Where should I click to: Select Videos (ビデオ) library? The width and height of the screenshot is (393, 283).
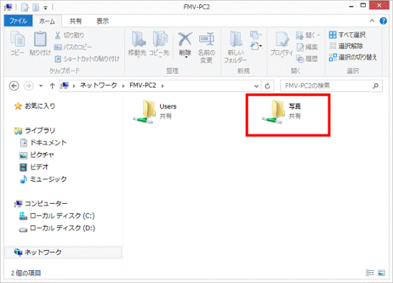coord(34,167)
